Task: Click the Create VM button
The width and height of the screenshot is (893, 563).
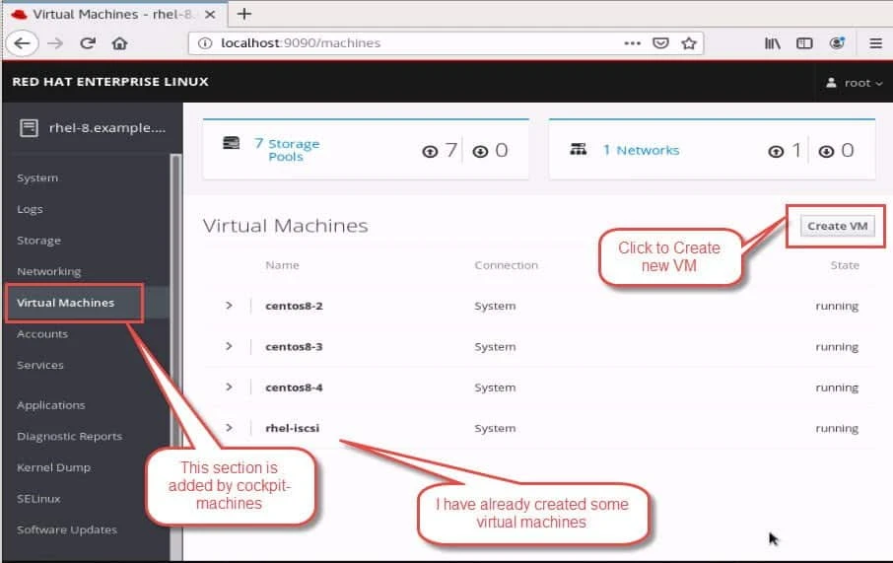Action: click(x=837, y=226)
